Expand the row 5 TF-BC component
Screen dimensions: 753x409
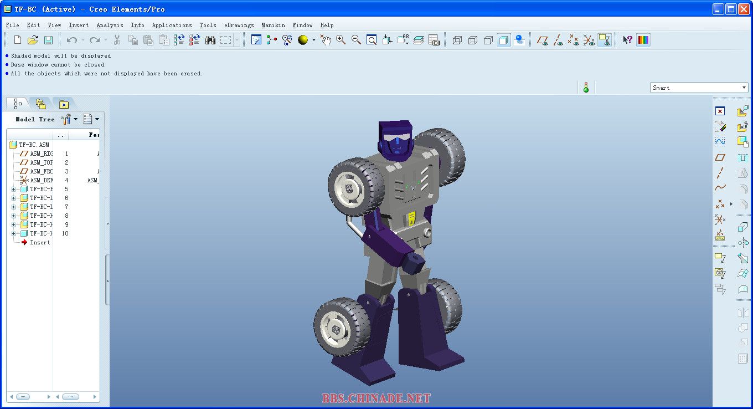[13, 189]
